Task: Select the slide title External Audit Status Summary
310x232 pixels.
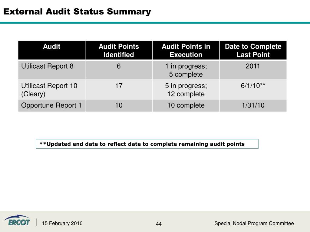Action: (x=77, y=12)
